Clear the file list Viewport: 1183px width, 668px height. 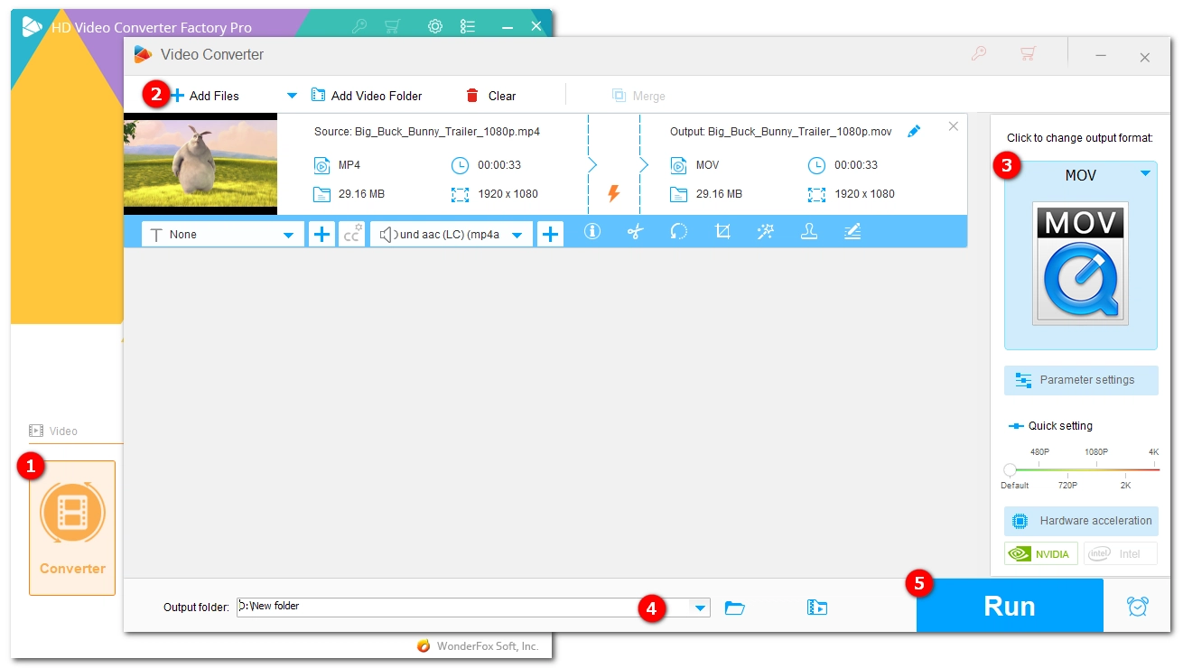pos(491,96)
